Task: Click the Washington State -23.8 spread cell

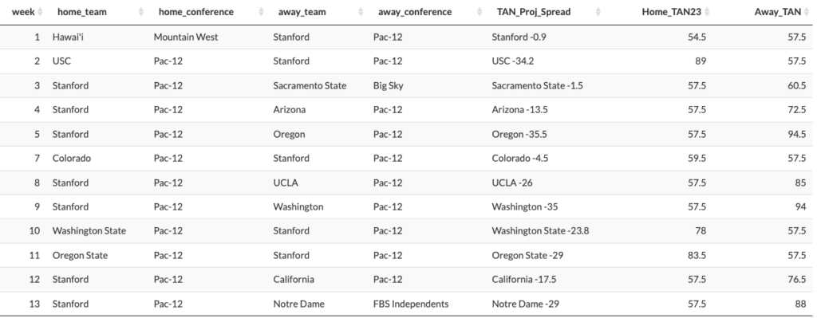Action: (540, 230)
